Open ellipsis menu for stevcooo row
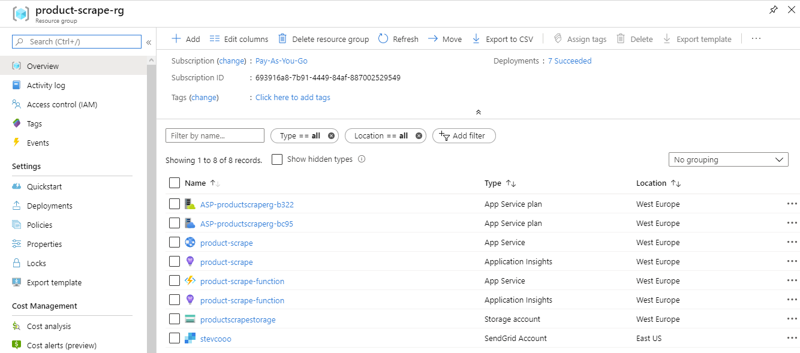The width and height of the screenshot is (800, 353). 792,338
